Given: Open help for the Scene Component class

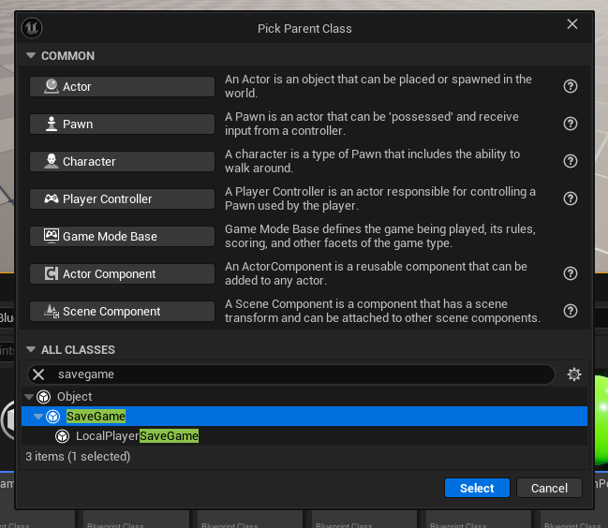Looking at the screenshot, I should [x=570, y=311].
